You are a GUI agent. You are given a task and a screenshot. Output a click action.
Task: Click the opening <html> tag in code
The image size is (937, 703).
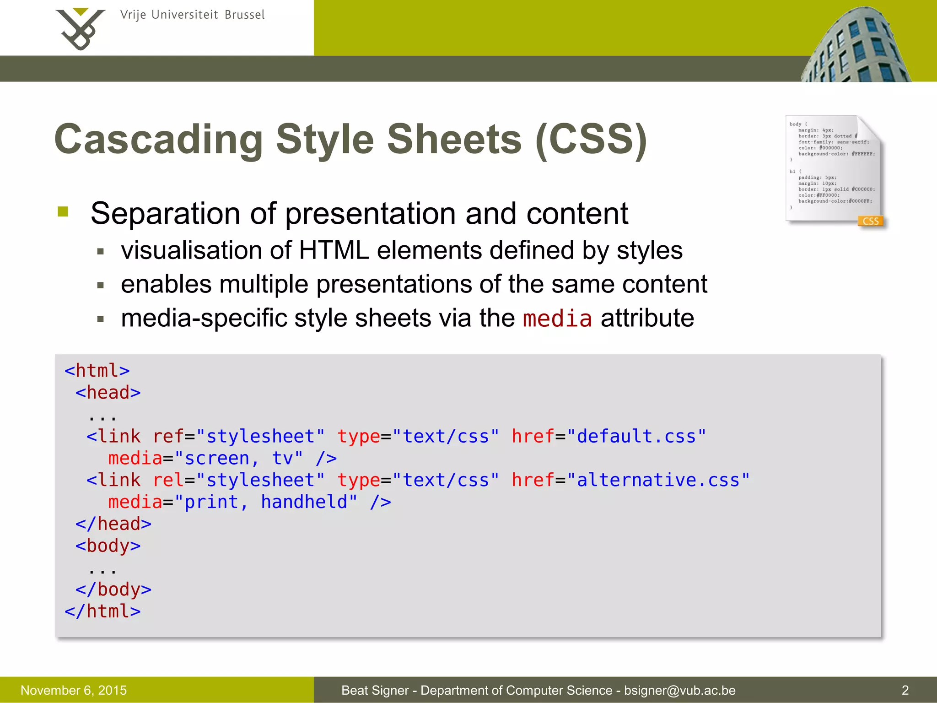[97, 370]
